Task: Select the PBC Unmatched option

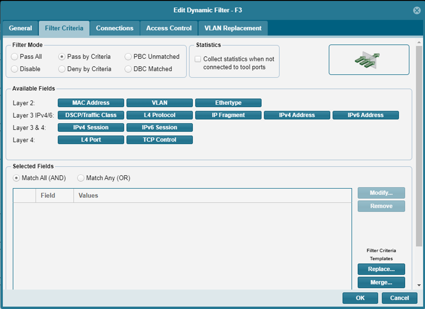Action: pyautogui.click(x=129, y=57)
